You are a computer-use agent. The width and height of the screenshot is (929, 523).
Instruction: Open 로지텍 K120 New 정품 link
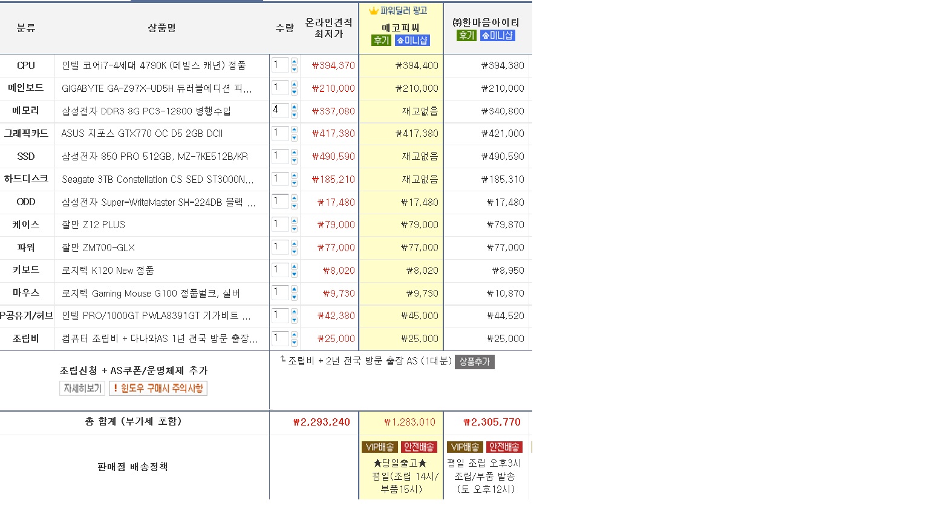click(108, 271)
